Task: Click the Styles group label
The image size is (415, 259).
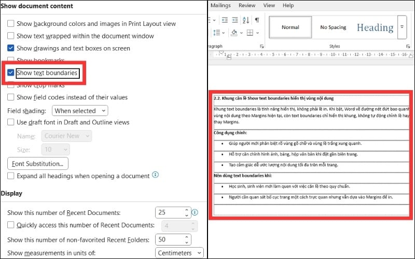Action: point(335,46)
